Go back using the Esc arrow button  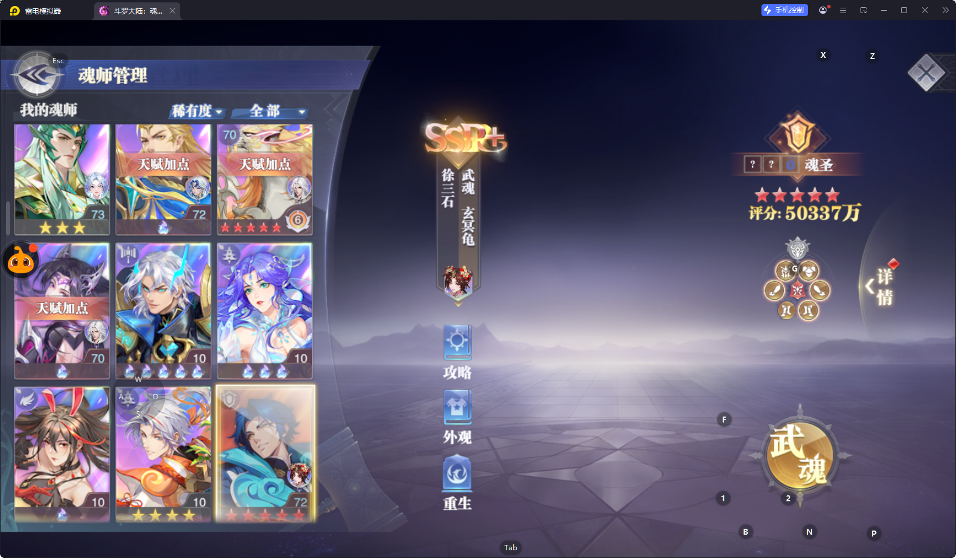(37, 75)
